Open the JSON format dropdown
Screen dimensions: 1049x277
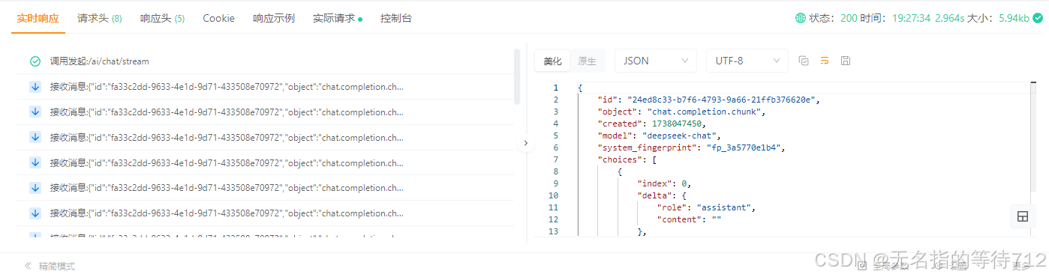pyautogui.click(x=655, y=61)
